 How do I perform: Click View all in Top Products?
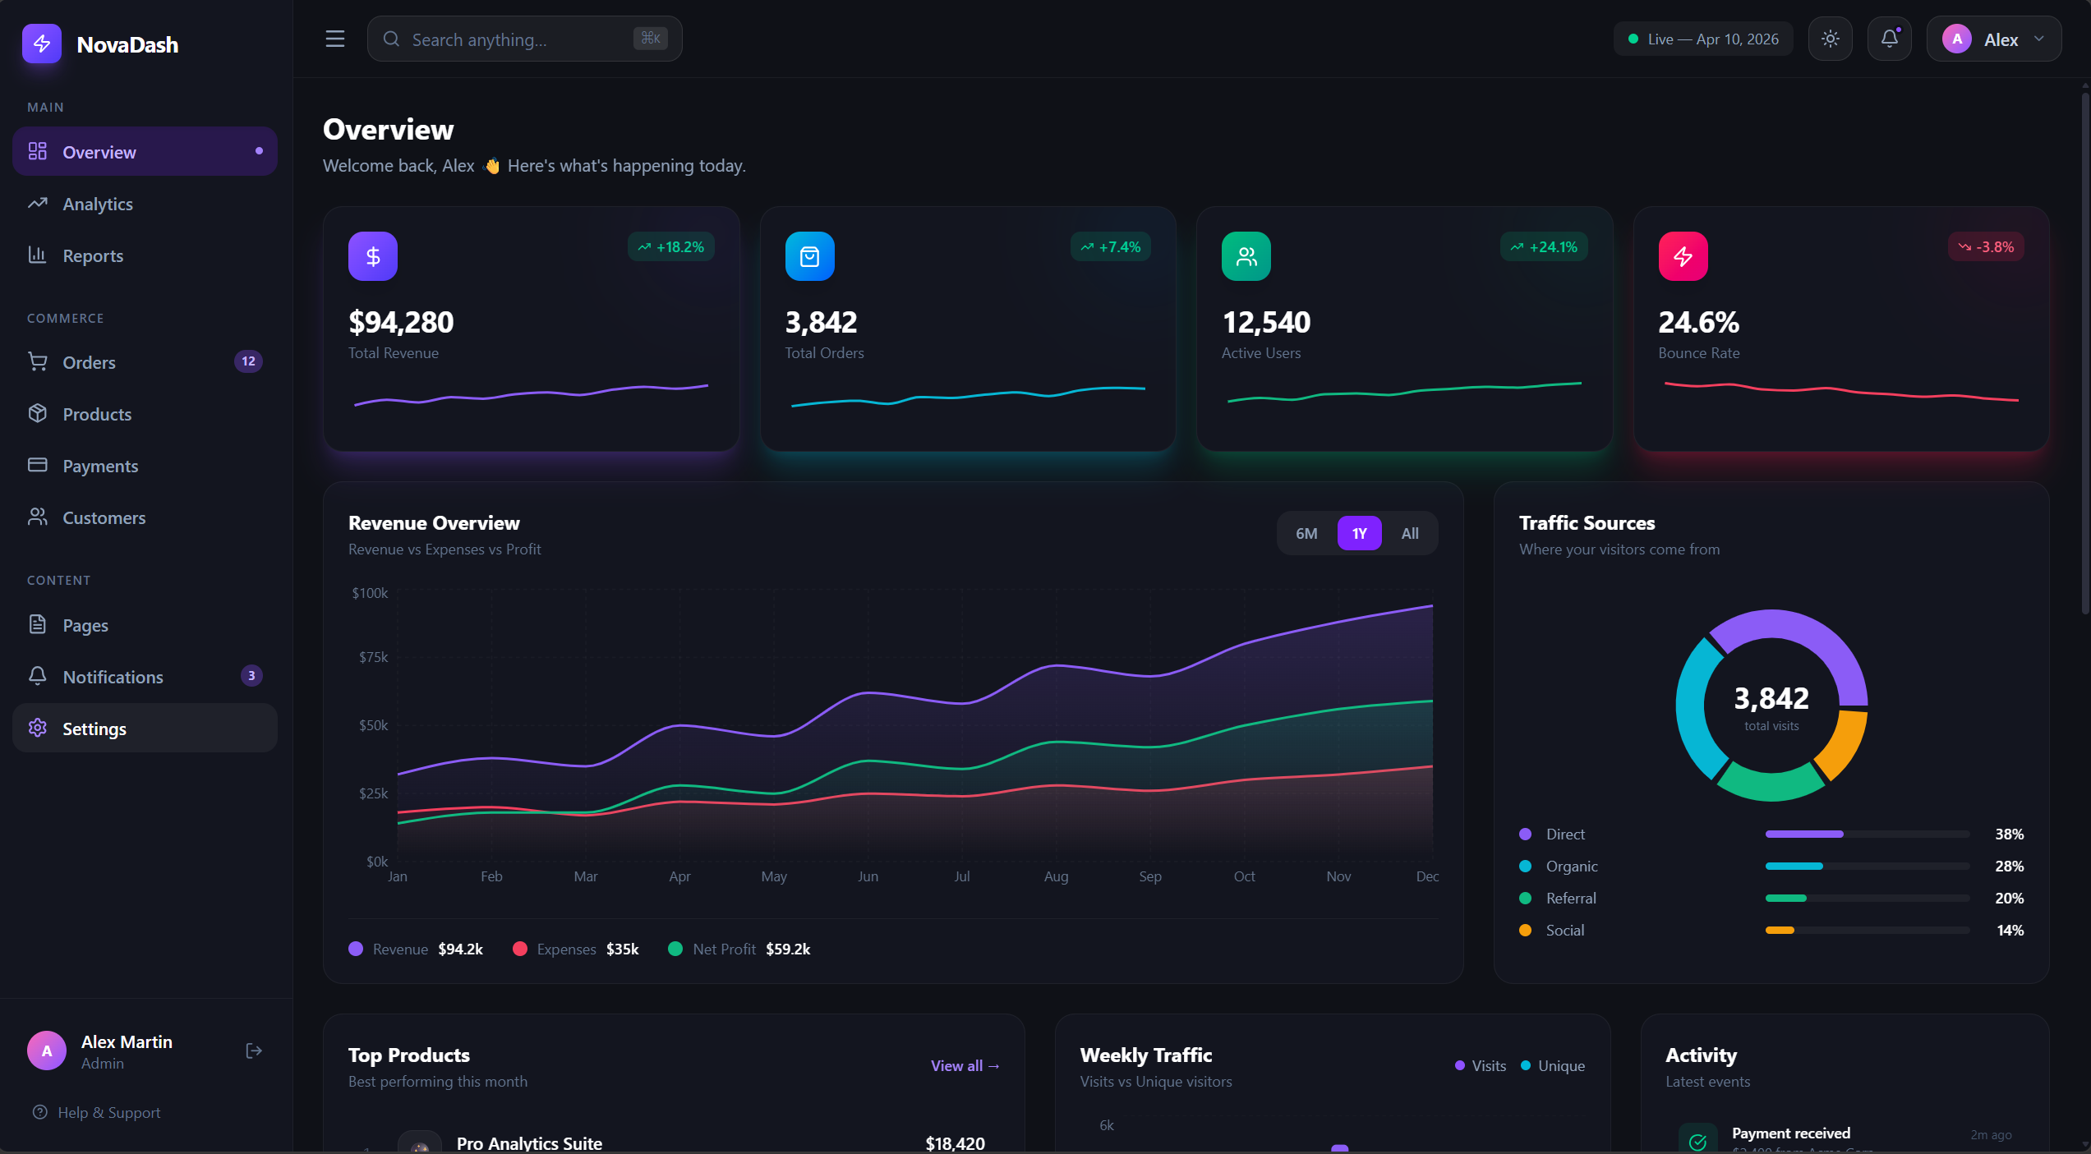[x=965, y=1065]
